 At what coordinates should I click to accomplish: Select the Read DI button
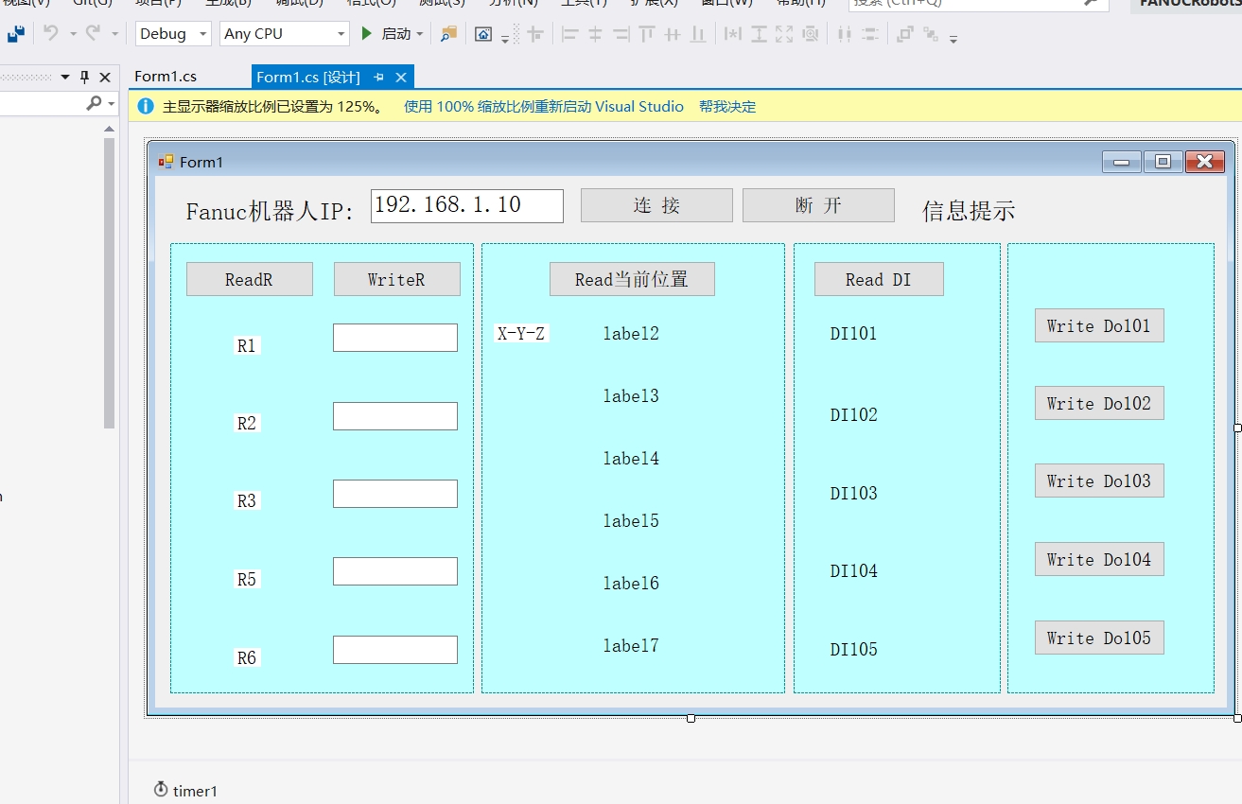tap(879, 279)
